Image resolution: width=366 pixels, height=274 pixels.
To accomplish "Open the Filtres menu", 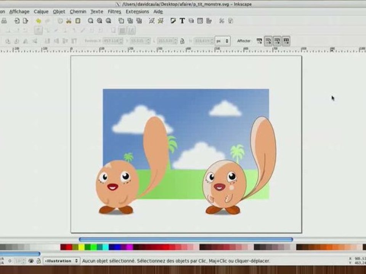I will [x=114, y=11].
